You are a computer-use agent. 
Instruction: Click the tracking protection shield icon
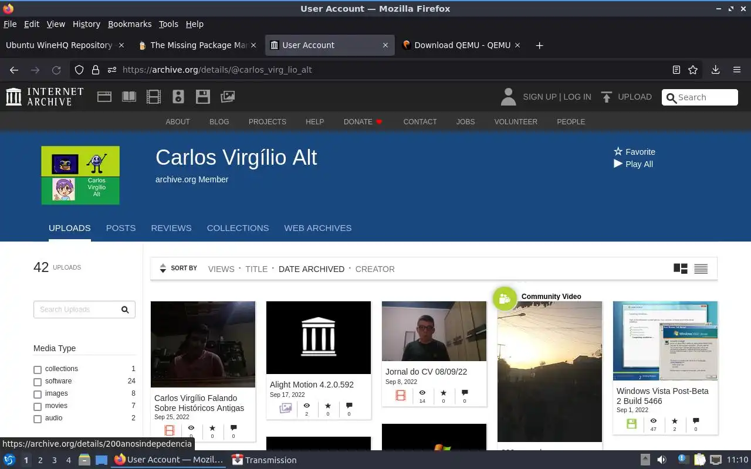pyautogui.click(x=79, y=70)
